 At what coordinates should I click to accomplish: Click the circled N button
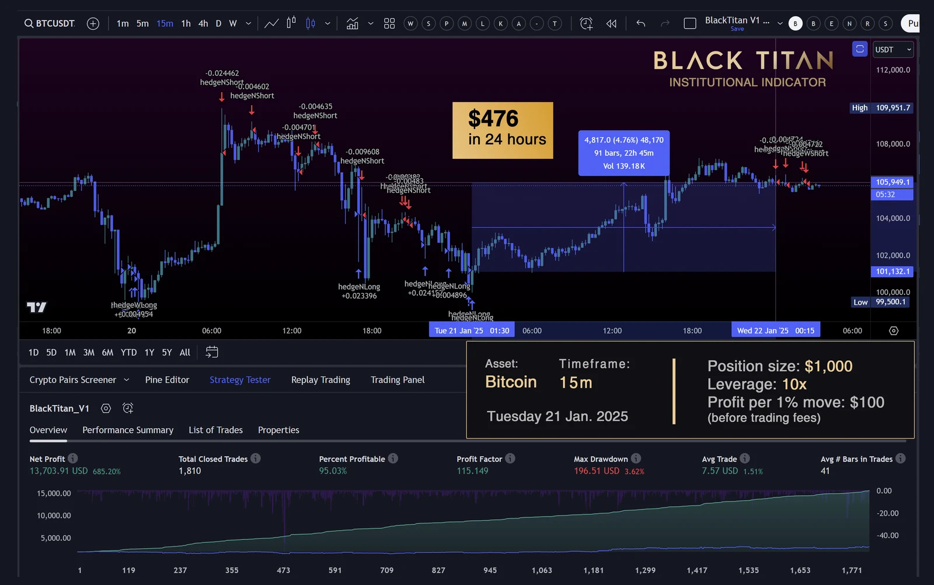849,23
